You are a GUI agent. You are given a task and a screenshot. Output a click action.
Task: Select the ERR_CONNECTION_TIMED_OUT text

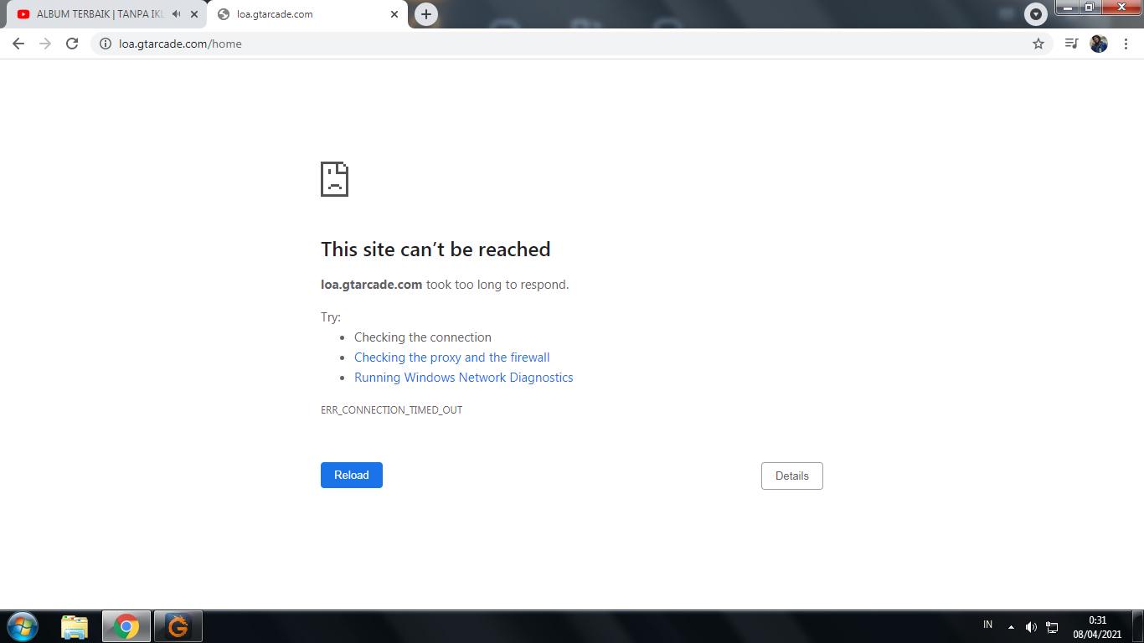(x=392, y=410)
